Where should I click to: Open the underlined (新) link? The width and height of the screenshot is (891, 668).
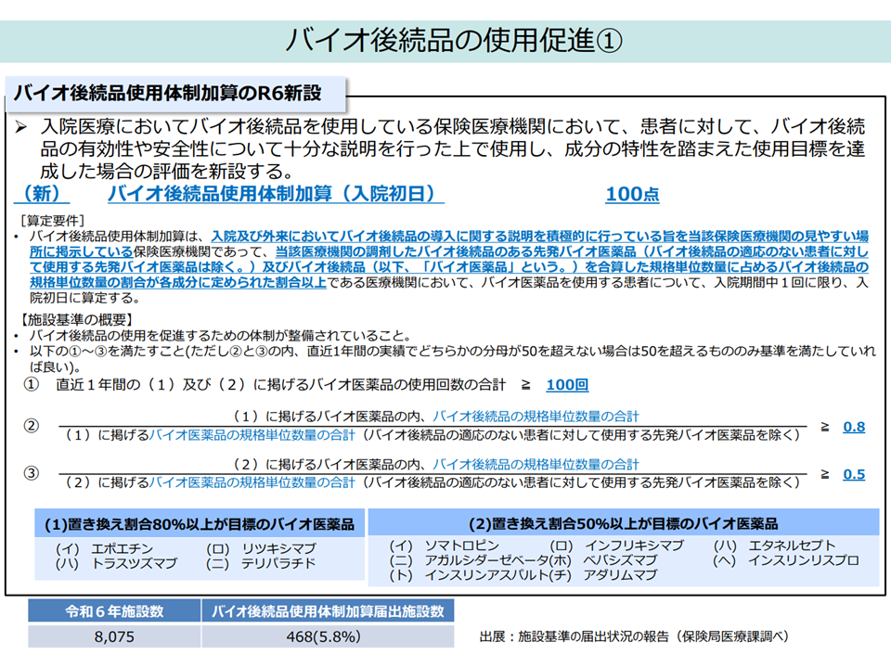point(42,194)
